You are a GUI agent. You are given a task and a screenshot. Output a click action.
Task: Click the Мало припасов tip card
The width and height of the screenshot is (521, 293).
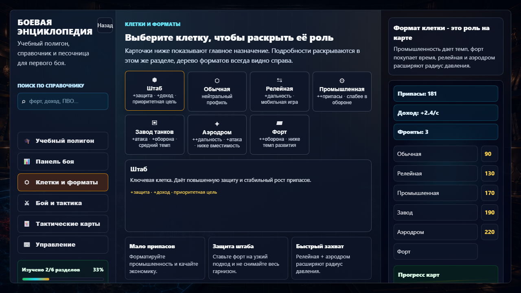pos(165,258)
